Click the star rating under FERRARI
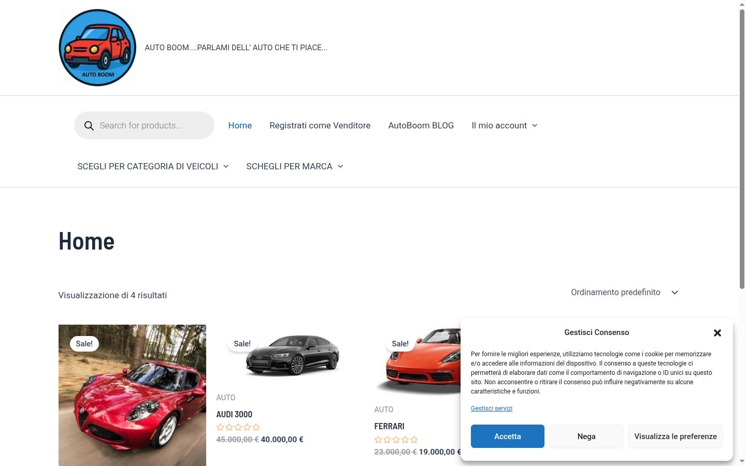The height and width of the screenshot is (466, 746). (396, 440)
